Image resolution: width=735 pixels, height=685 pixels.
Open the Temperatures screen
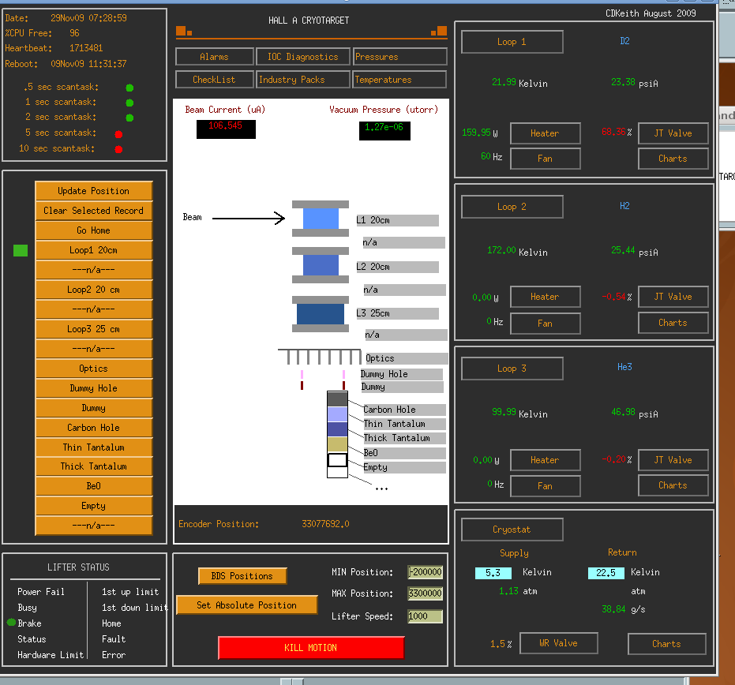(x=399, y=80)
